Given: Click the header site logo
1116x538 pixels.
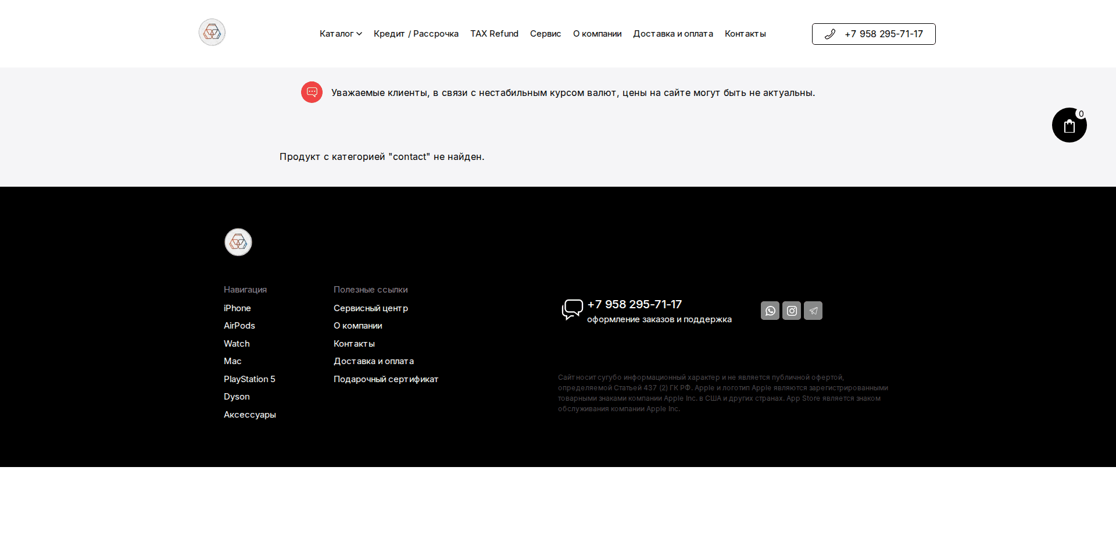Looking at the screenshot, I should tap(212, 32).
